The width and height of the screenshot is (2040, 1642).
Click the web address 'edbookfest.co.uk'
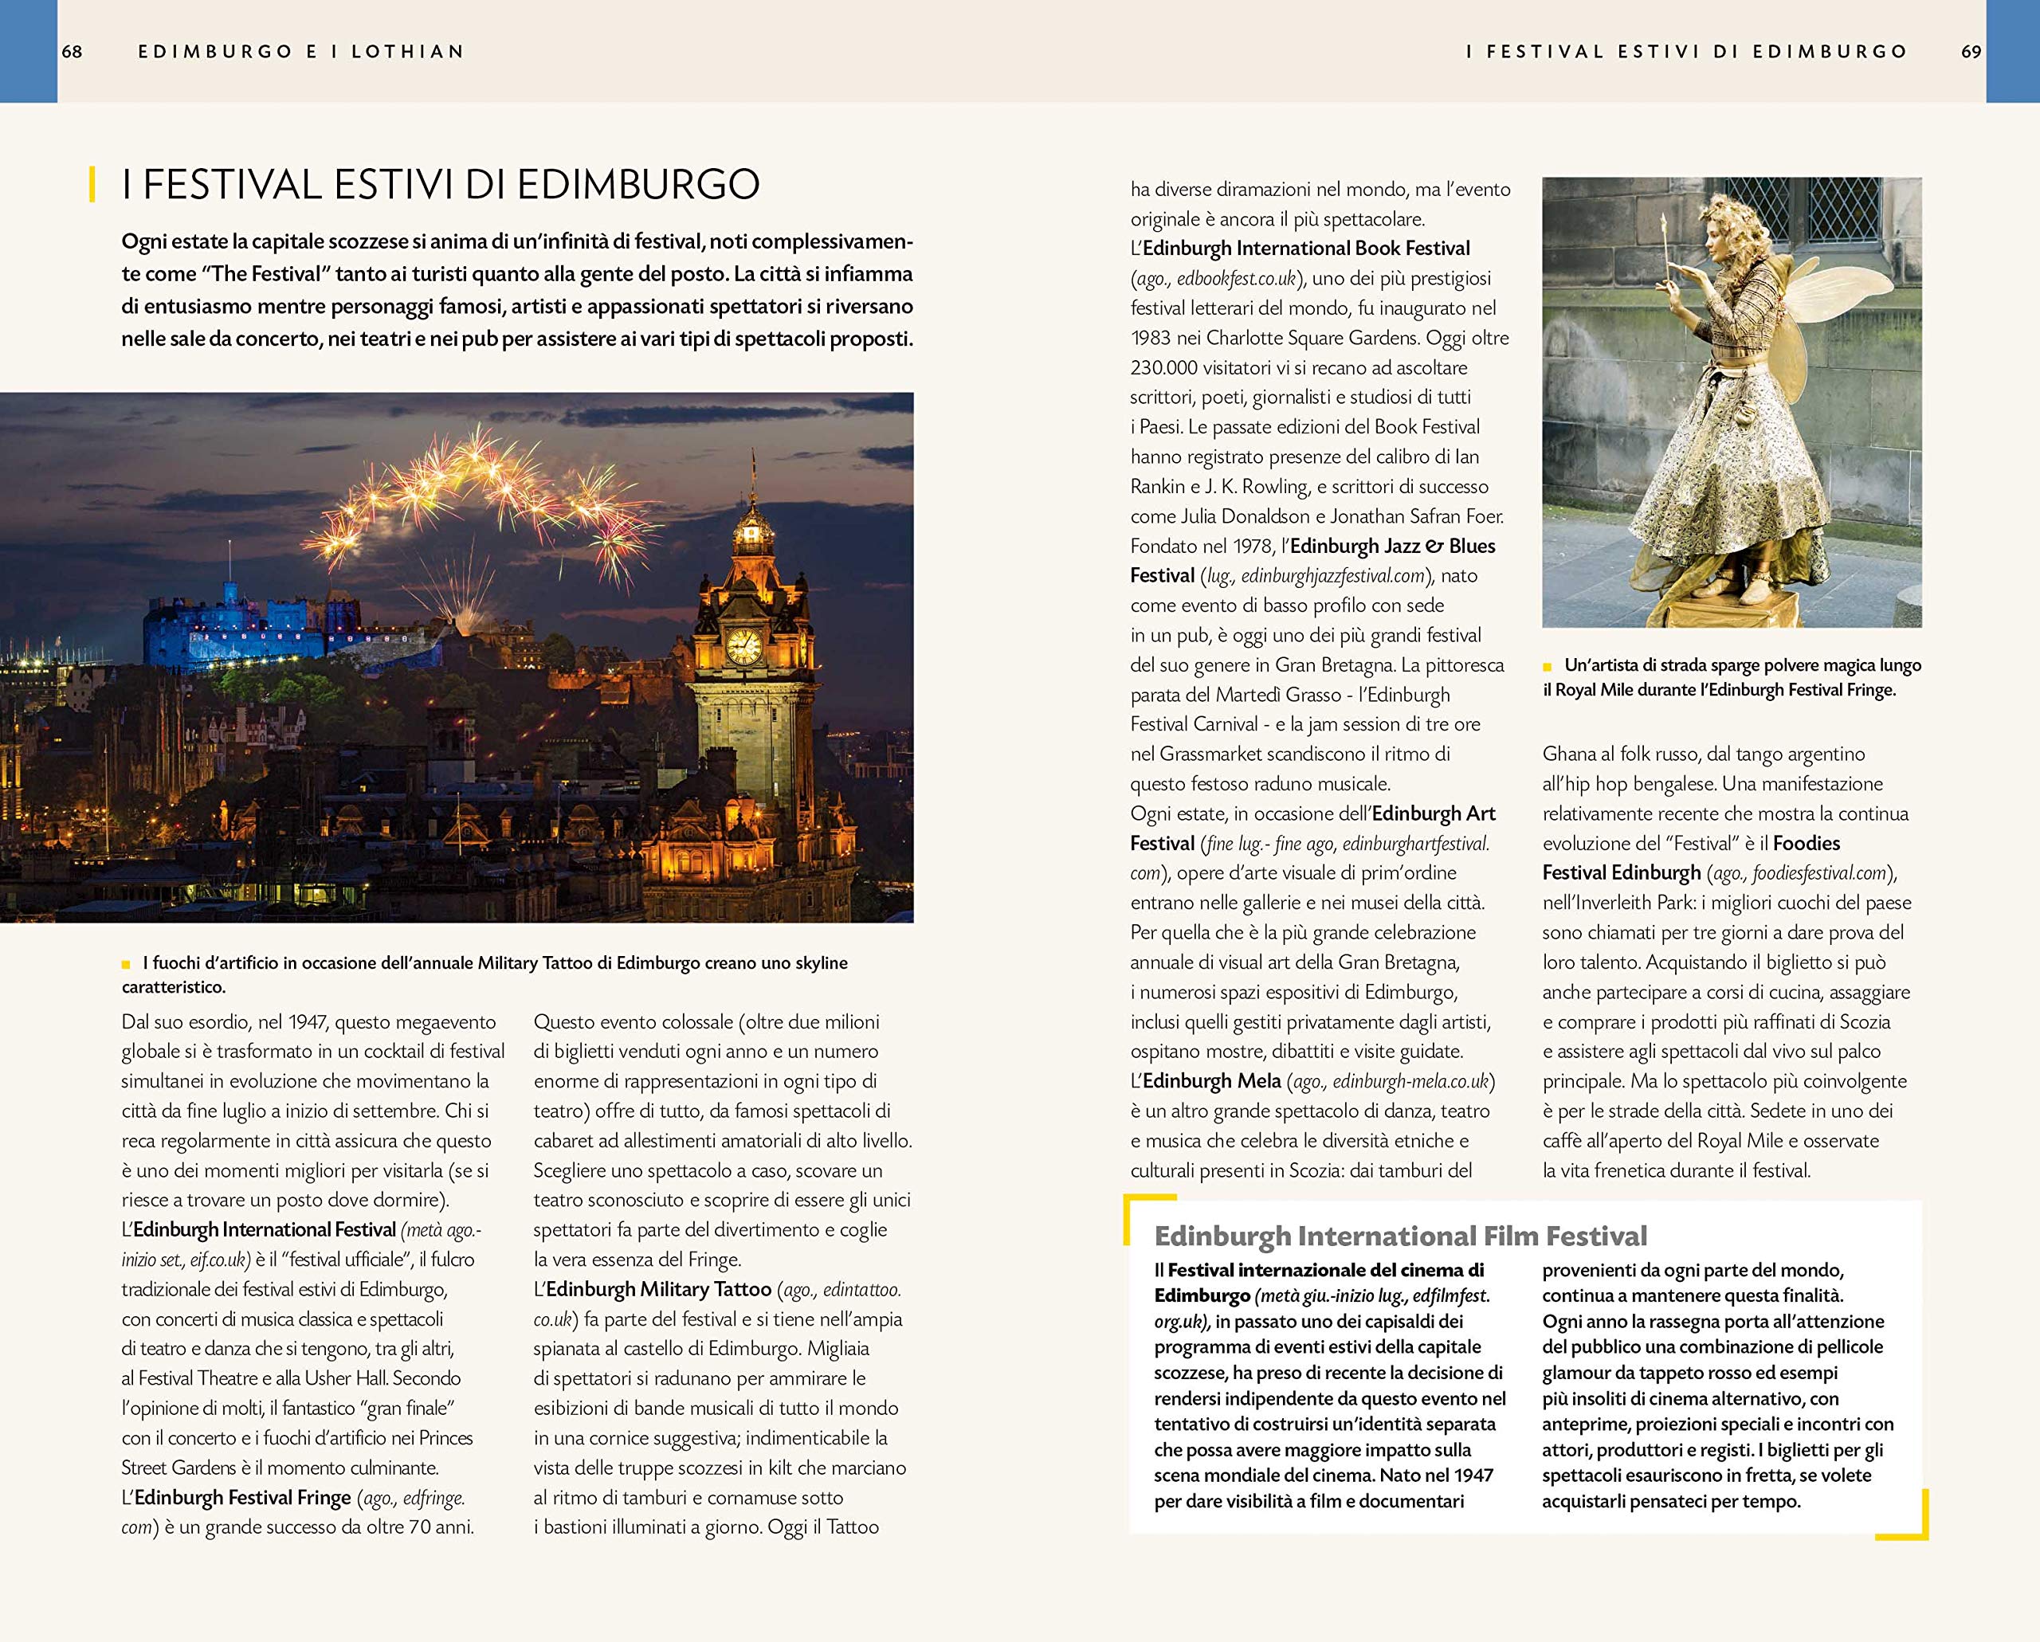click(1236, 278)
